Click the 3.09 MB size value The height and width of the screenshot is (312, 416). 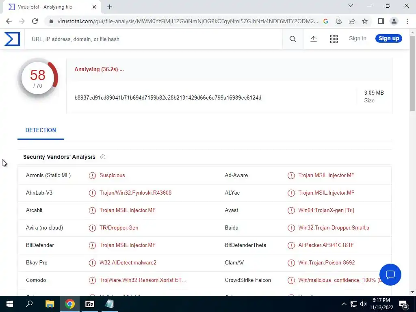pos(374,93)
